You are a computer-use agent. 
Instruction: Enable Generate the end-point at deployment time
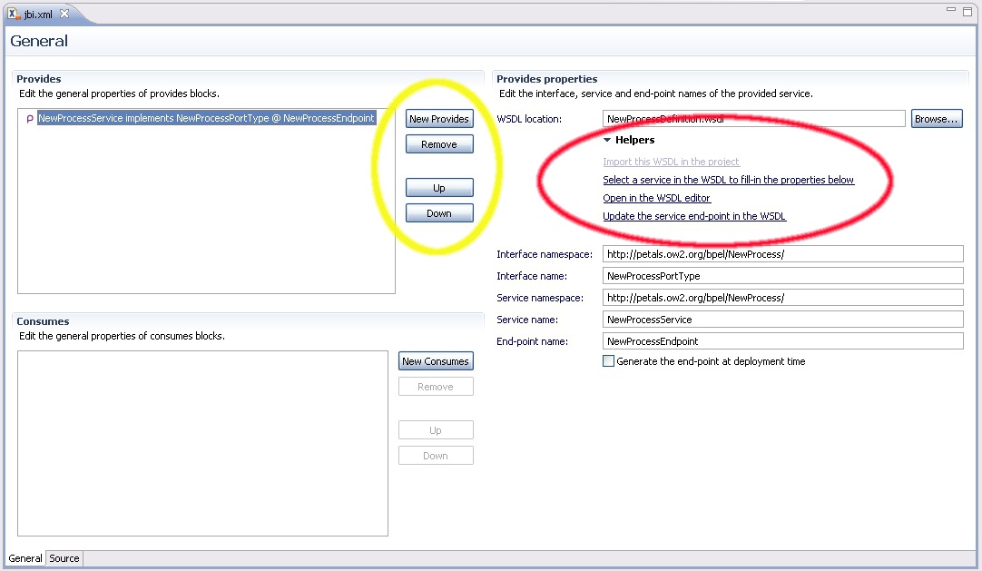pos(609,361)
